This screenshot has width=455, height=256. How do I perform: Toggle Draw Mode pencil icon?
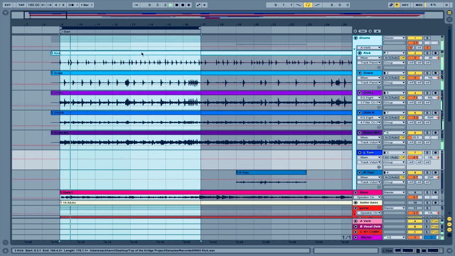point(390,5)
